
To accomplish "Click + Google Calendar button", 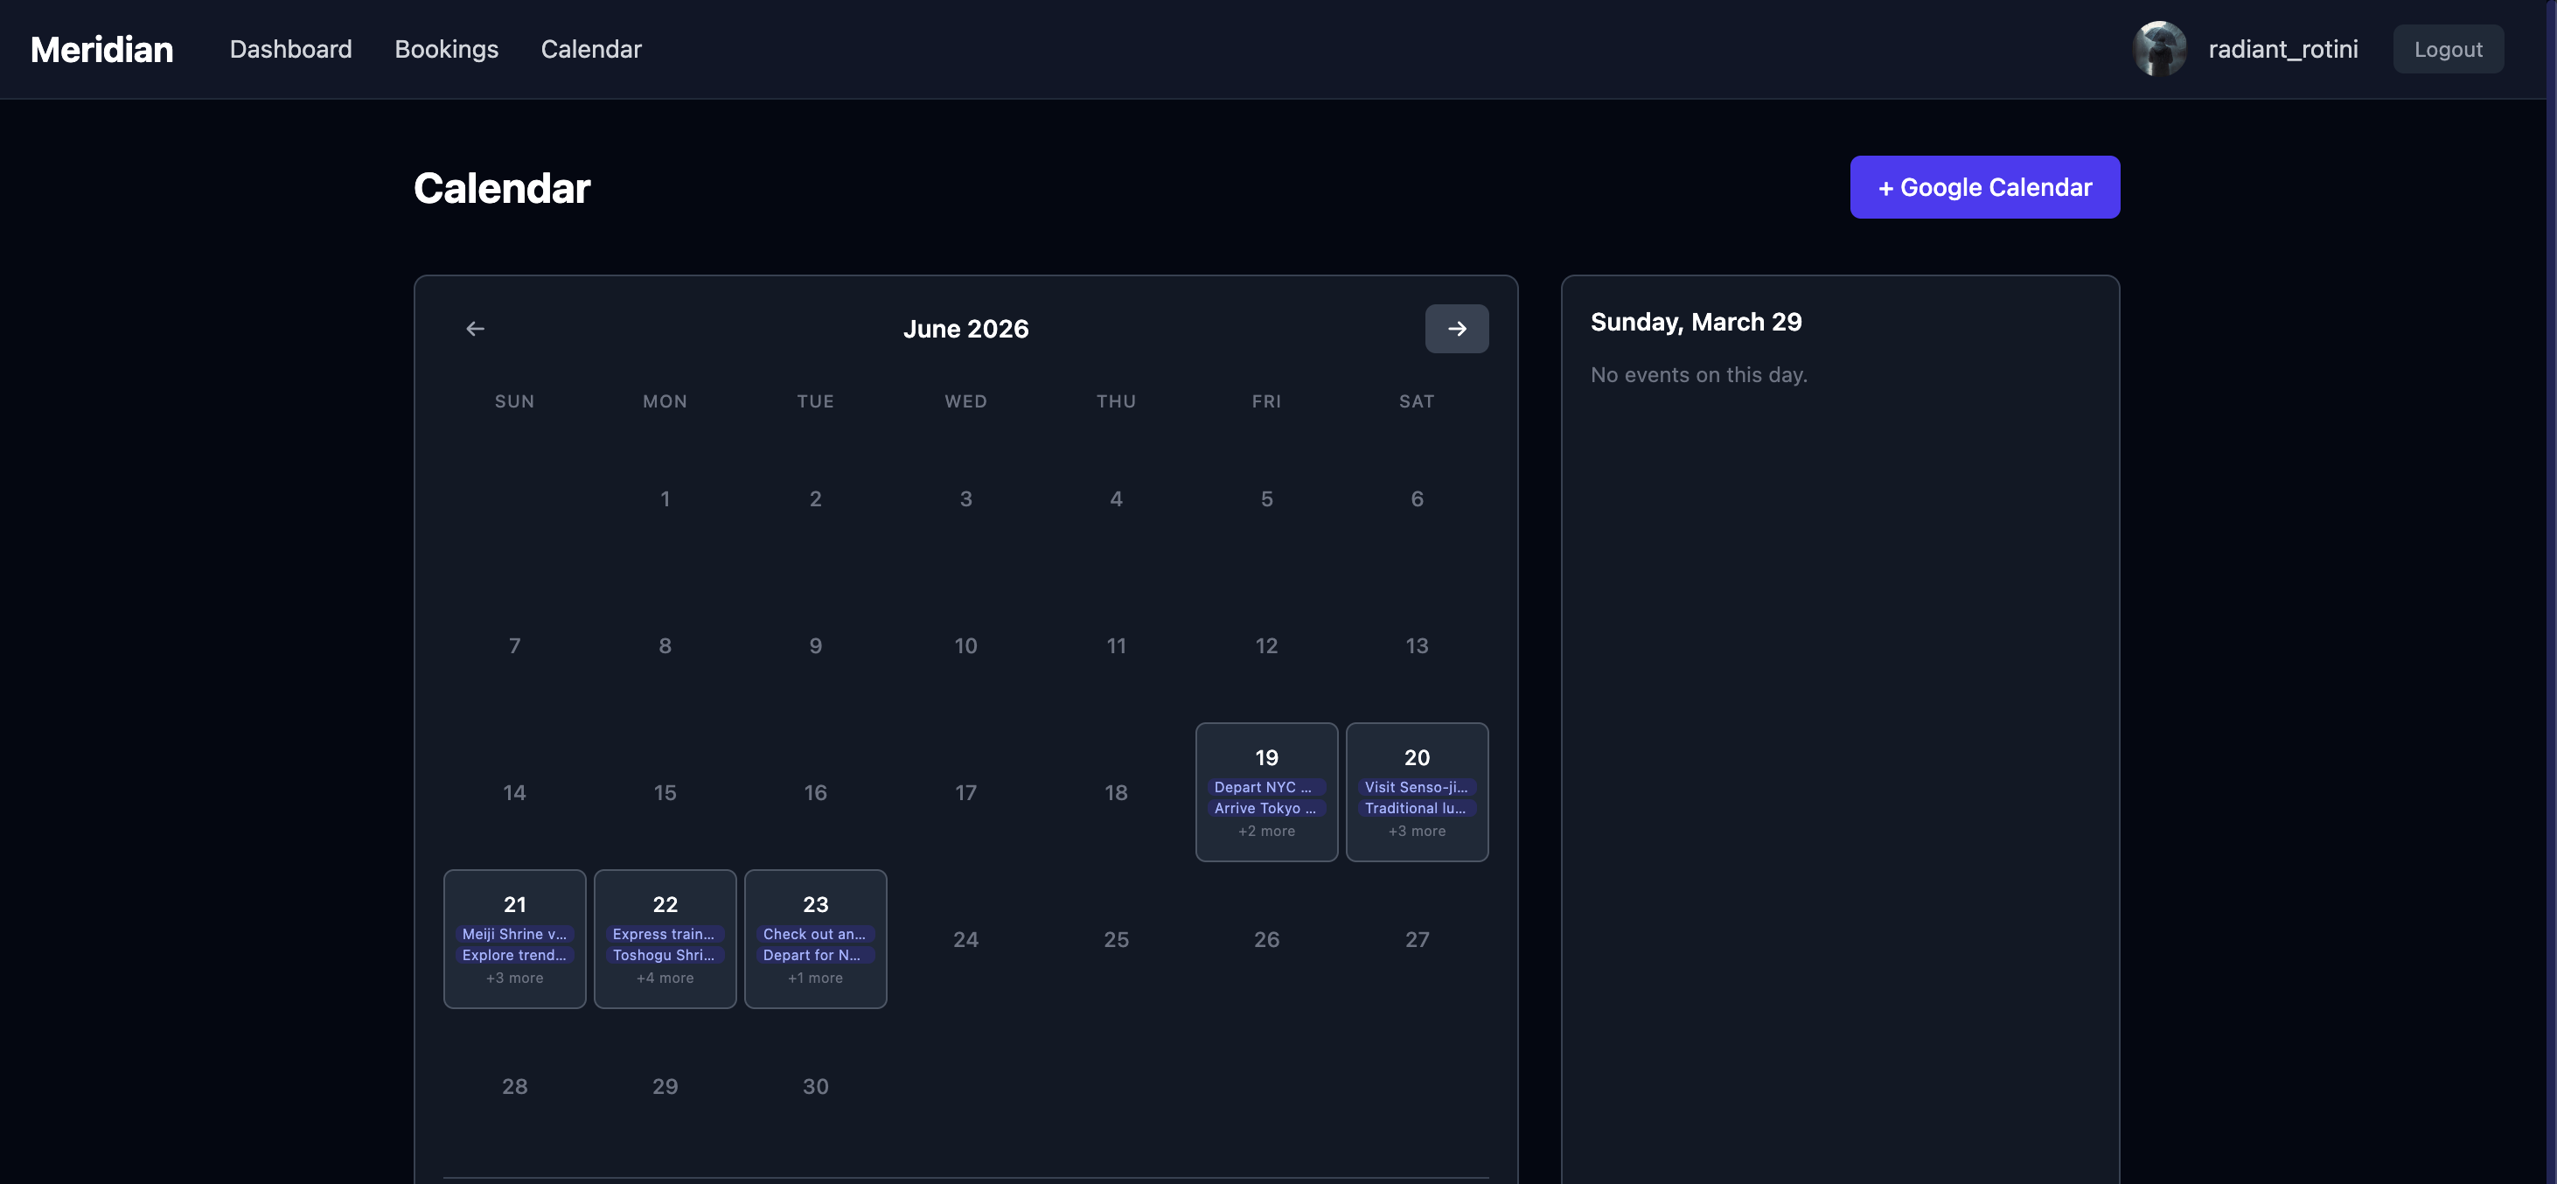I will click(1983, 186).
